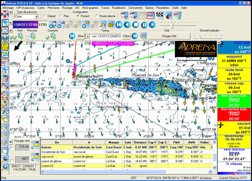Click the replay stop button
This screenshot has height=181, width=252.
[x=136, y=25]
